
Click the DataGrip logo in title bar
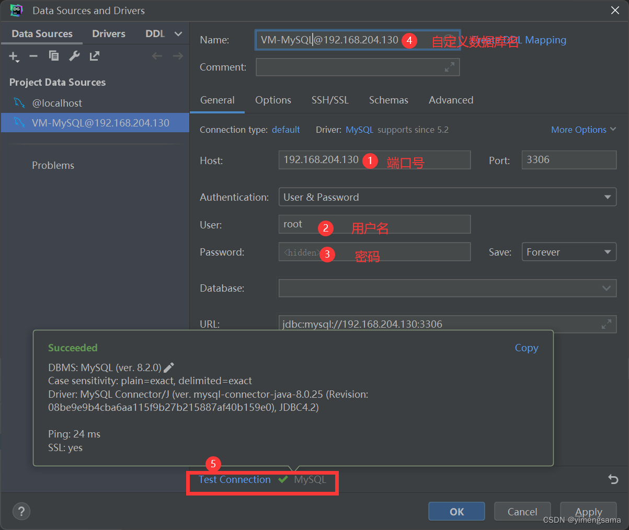point(17,10)
